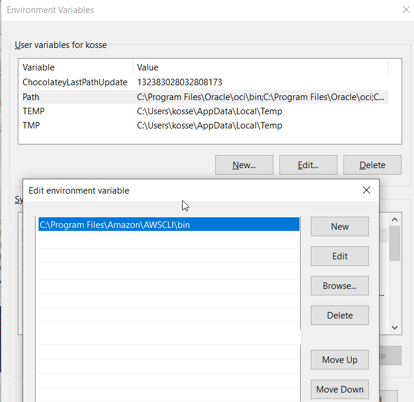Screen dimensions: 414x402
Task: Select the TMP user variable row
Action: (x=75, y=125)
